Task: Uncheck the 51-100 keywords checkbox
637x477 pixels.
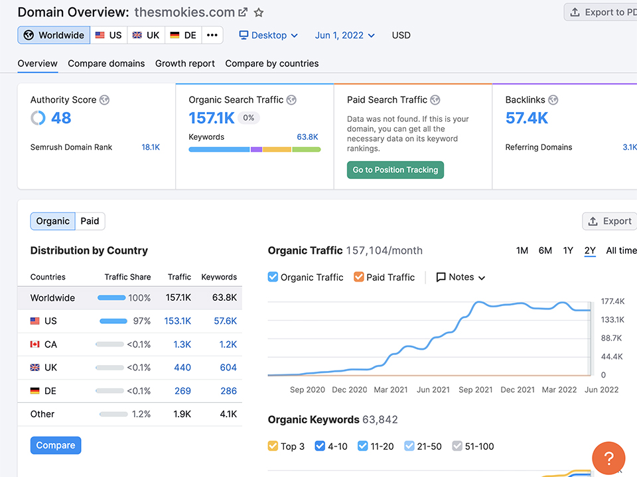Action: [457, 446]
